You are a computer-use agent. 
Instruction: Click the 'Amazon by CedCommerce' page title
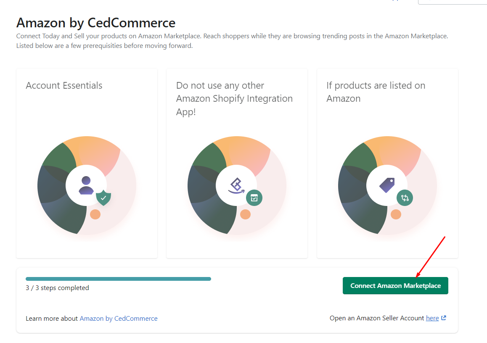96,23
